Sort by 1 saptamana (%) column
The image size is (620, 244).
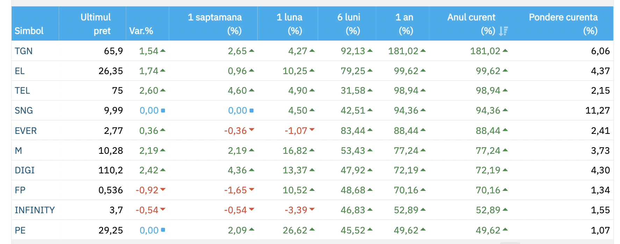[215, 24]
